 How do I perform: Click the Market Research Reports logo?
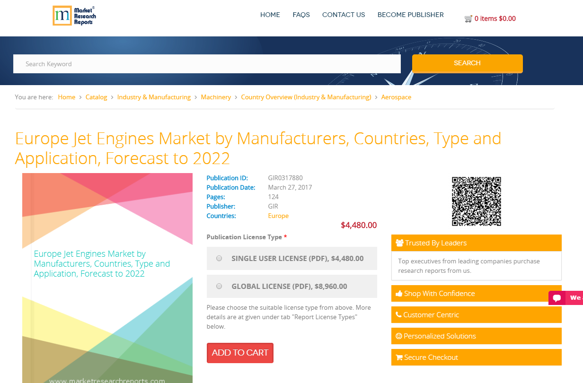74,16
